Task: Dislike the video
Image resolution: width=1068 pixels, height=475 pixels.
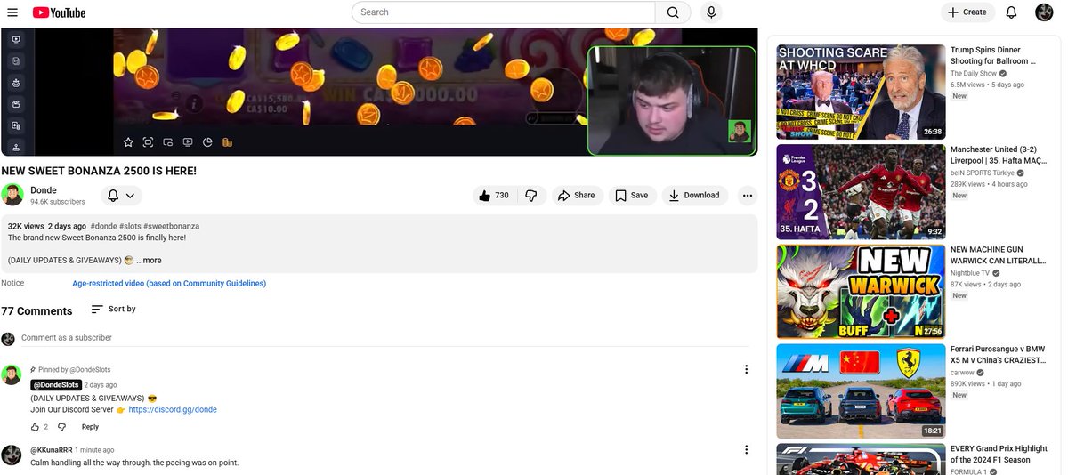Action: 531,196
